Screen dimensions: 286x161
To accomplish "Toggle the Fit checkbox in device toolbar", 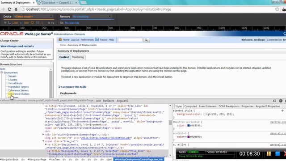I will point(49,23).
